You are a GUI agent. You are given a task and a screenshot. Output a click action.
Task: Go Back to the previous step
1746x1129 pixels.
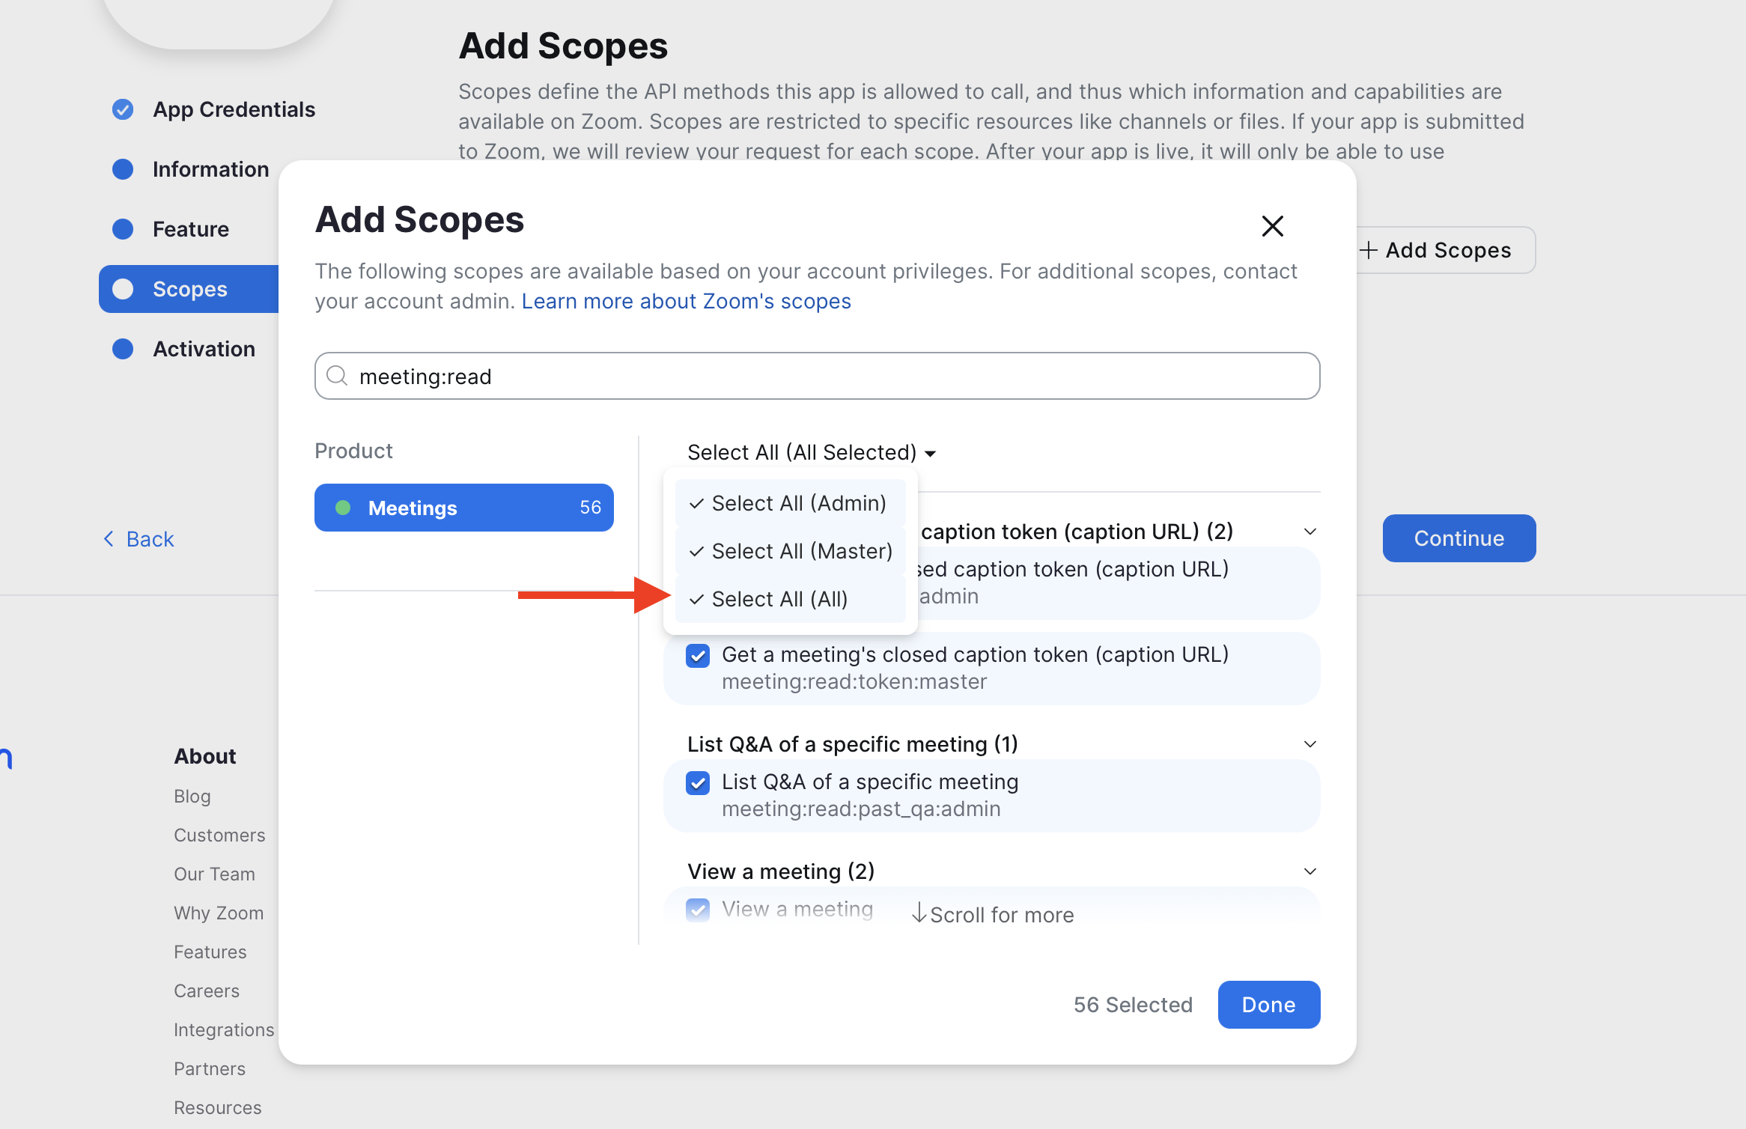139,539
